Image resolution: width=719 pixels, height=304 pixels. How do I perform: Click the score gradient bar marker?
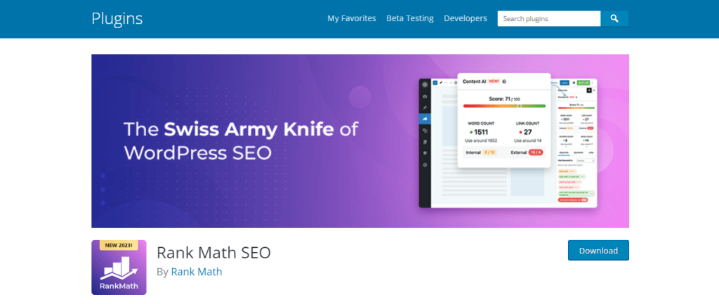pos(519,106)
